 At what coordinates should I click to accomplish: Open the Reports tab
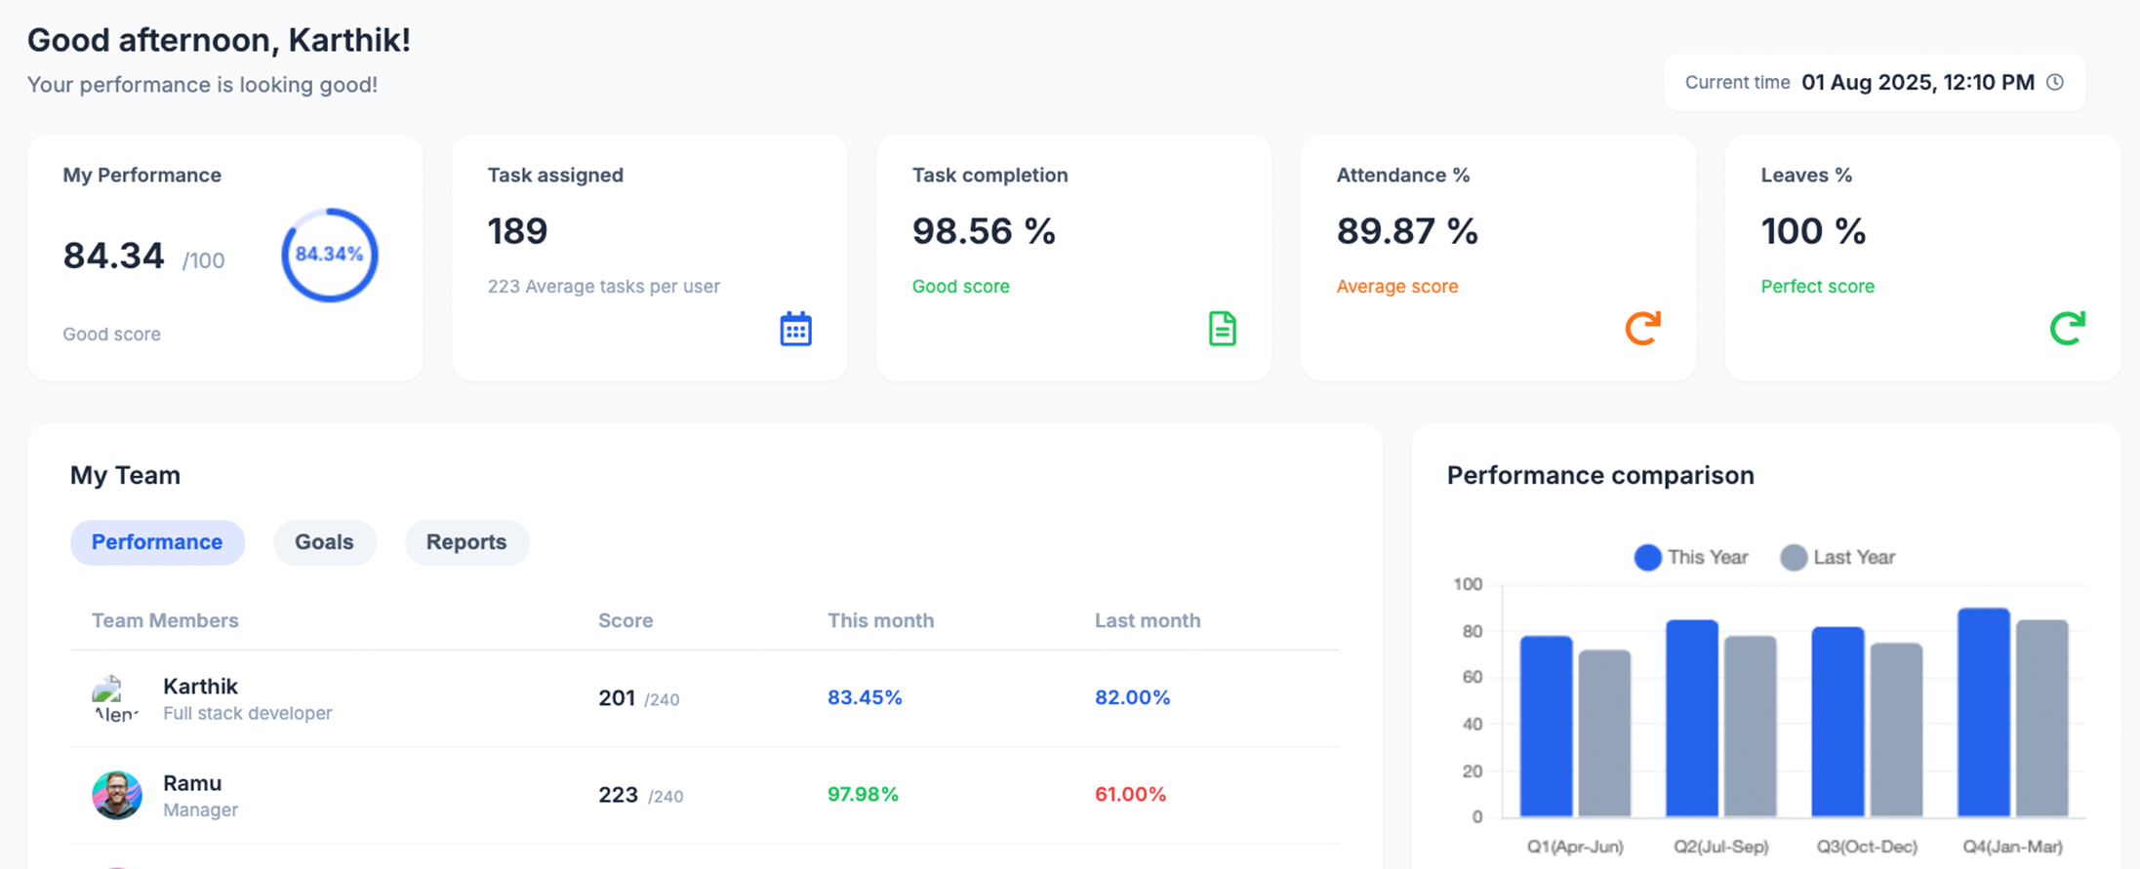pos(466,542)
